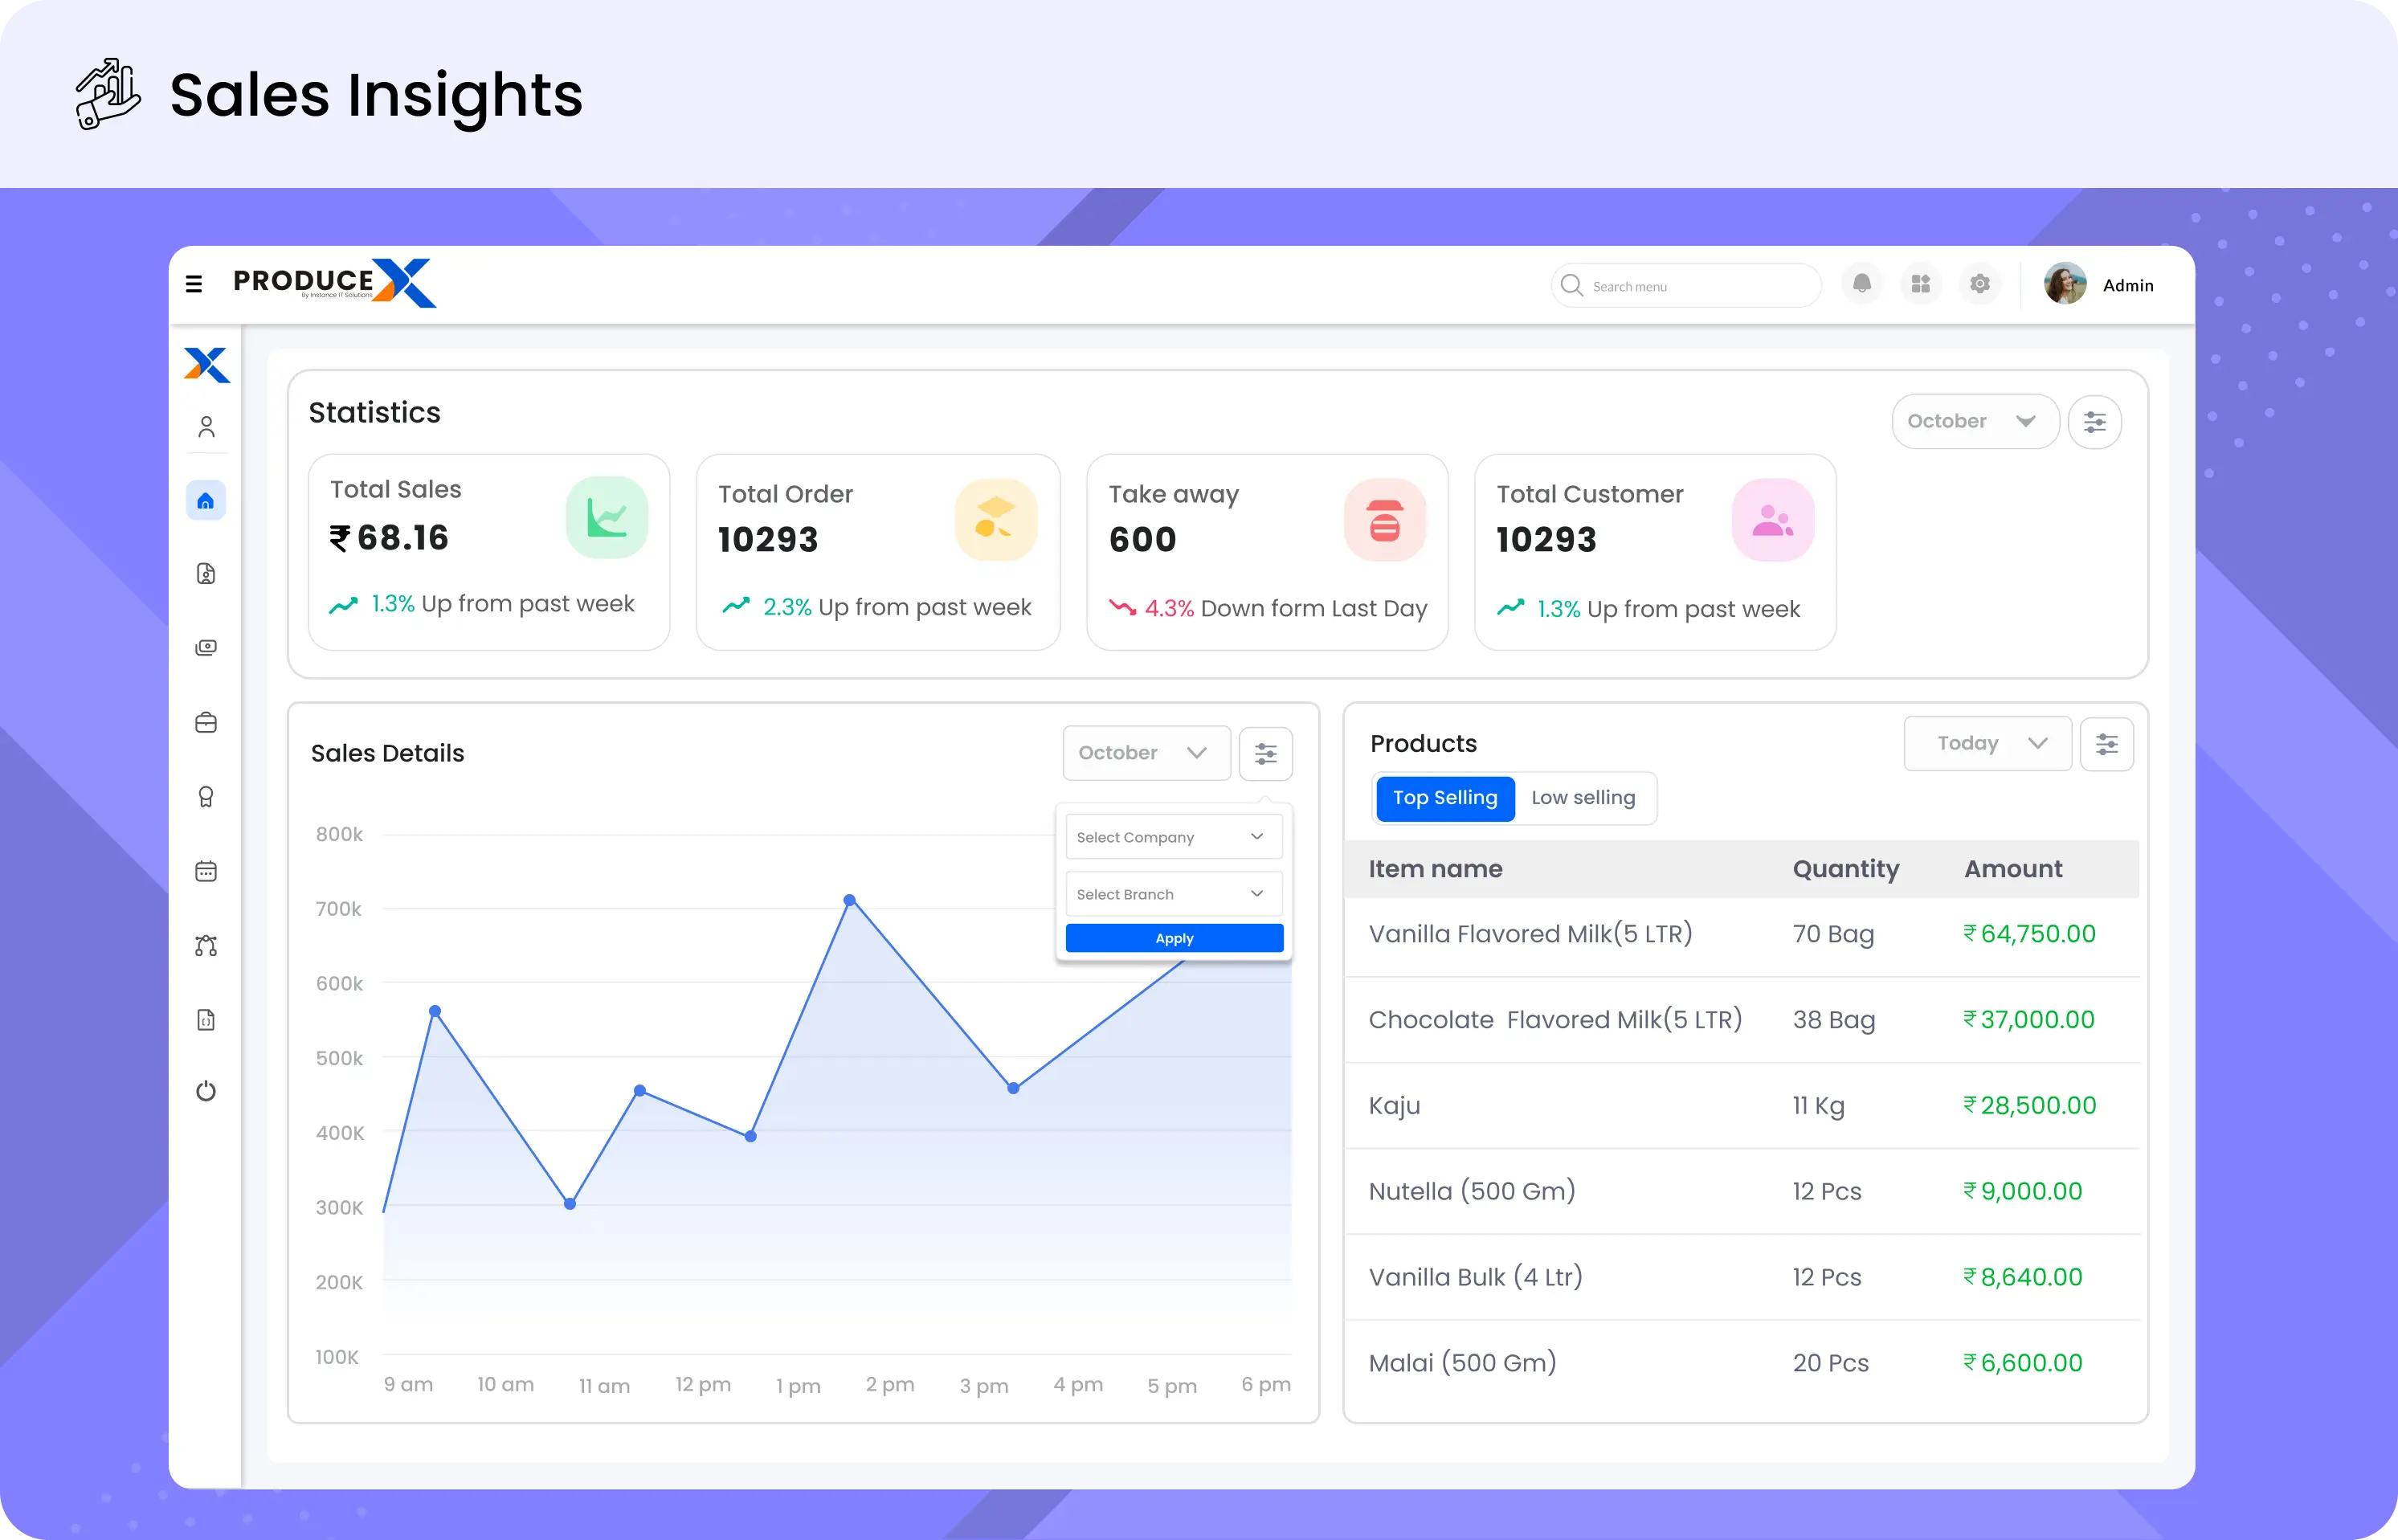Click the Quantity column header
The height and width of the screenshot is (1540, 2398).
tap(1845, 869)
